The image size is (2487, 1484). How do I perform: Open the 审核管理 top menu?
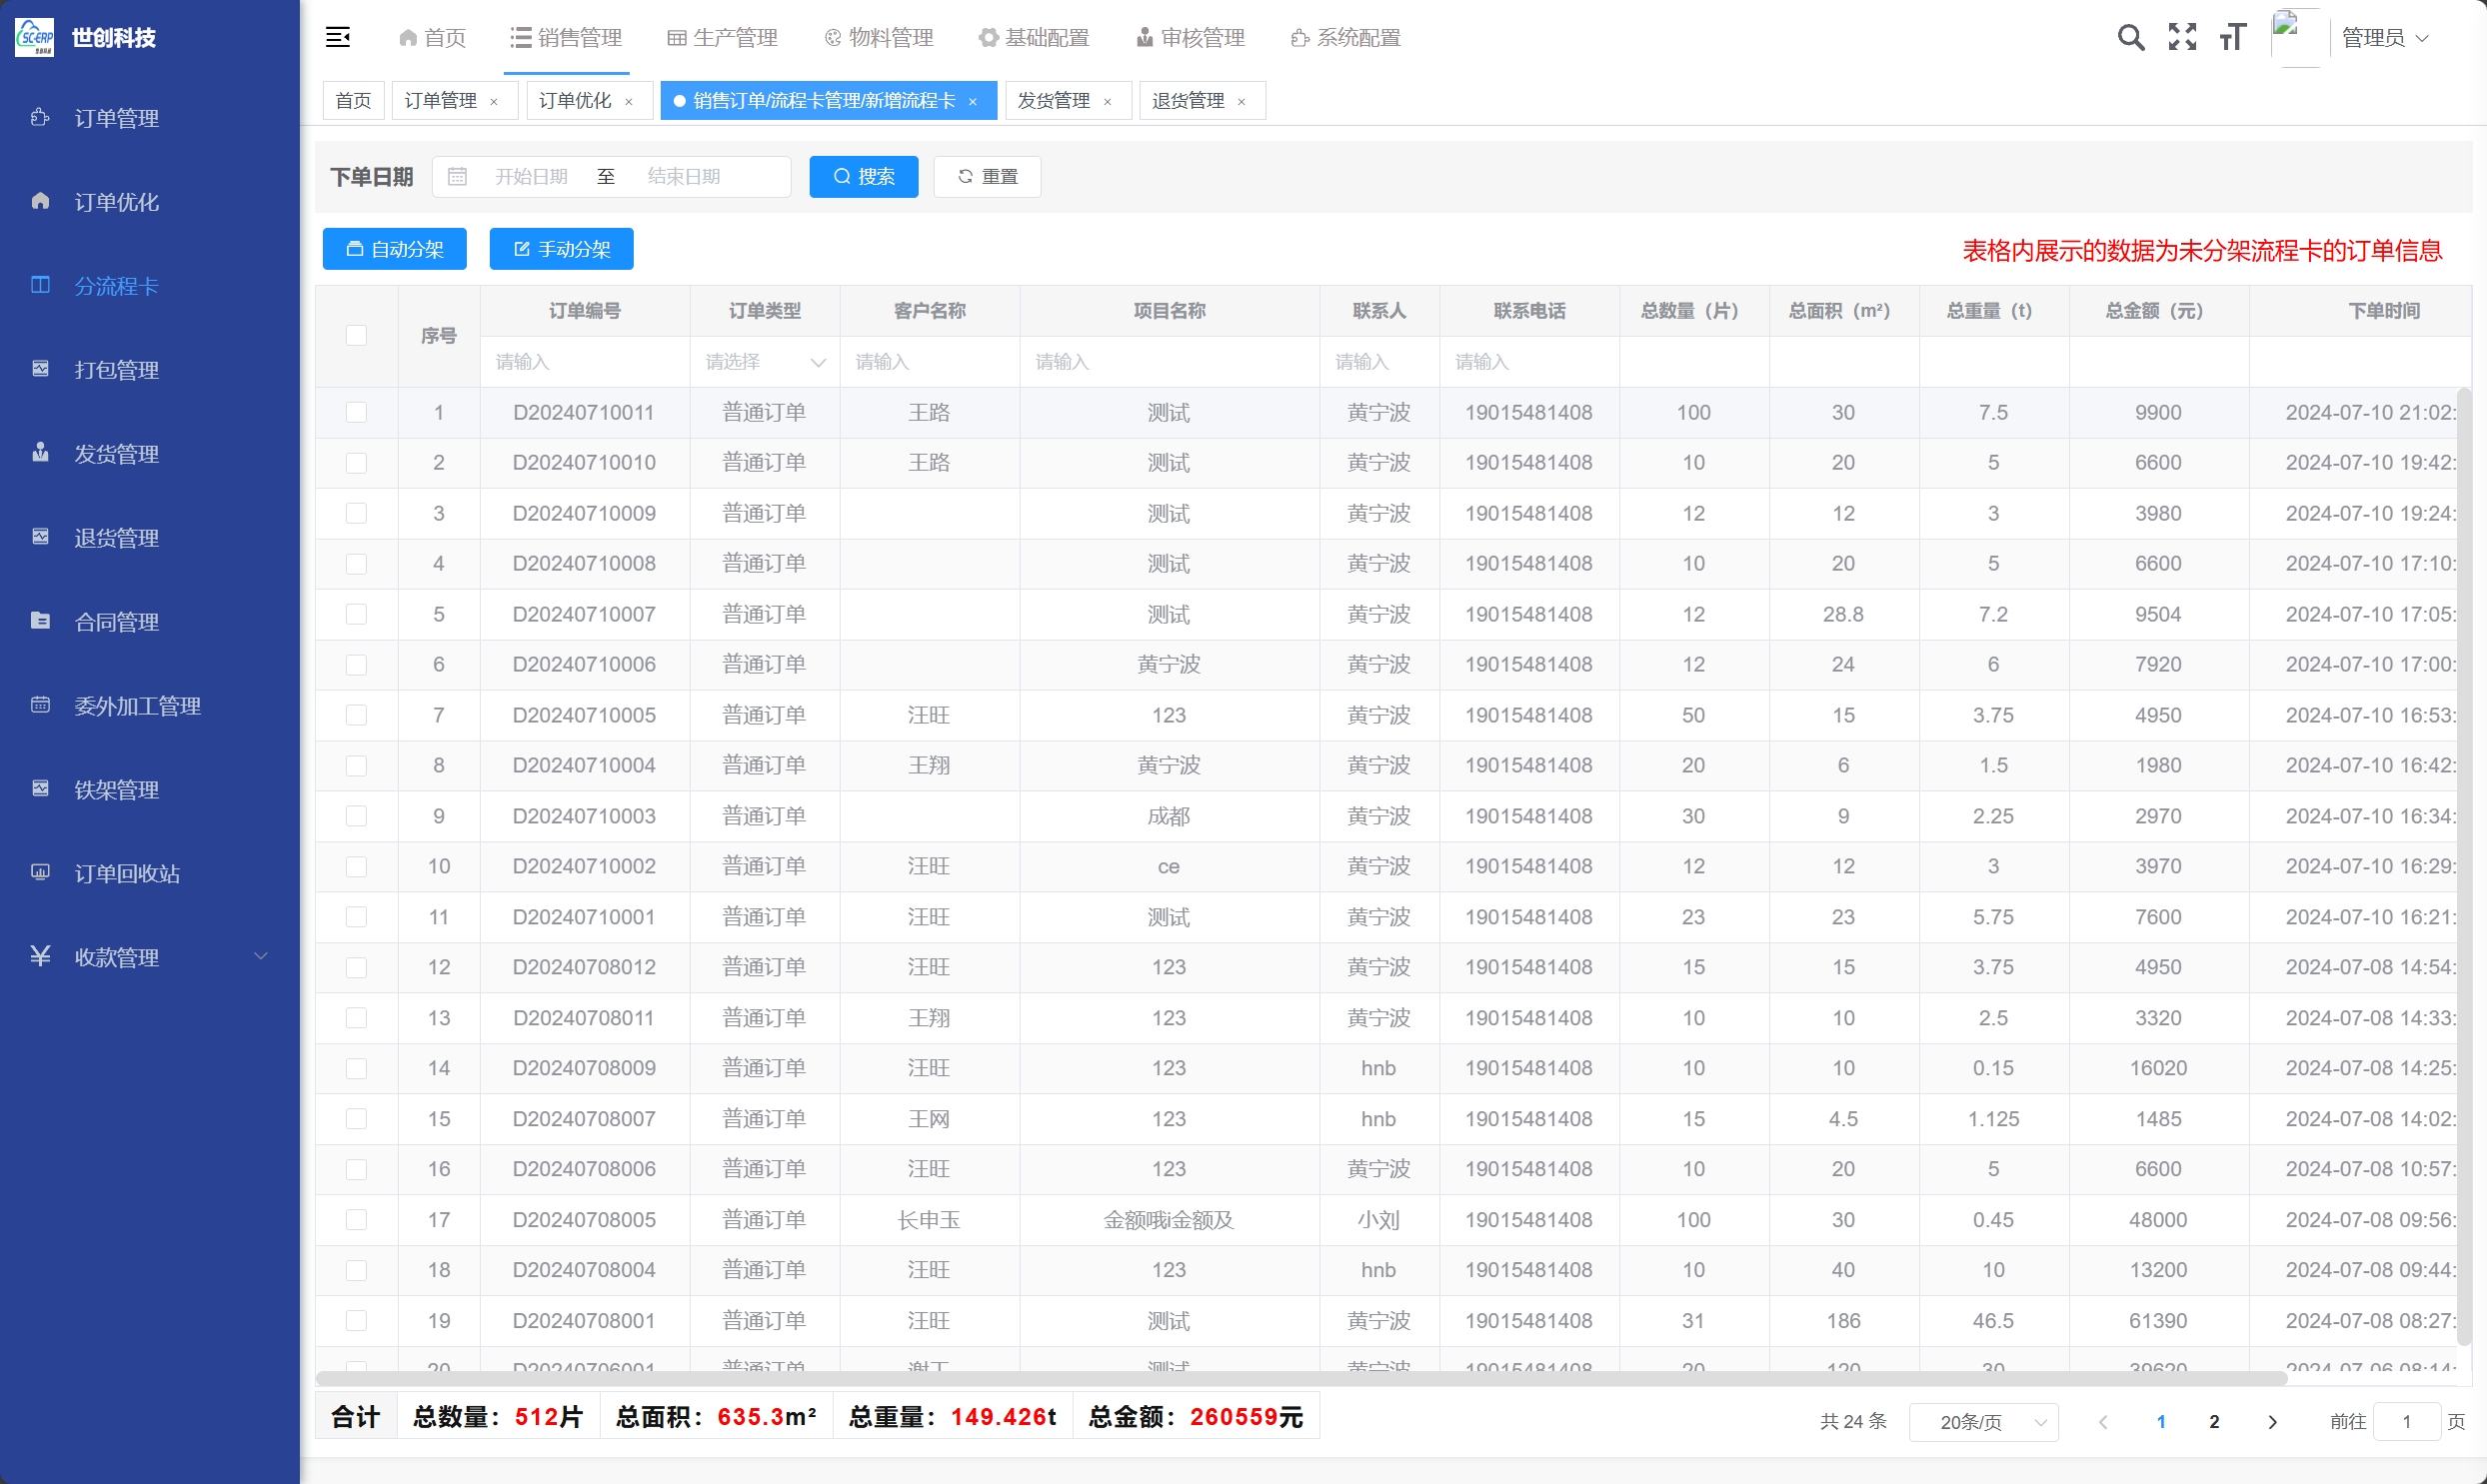pyautogui.click(x=1191, y=38)
